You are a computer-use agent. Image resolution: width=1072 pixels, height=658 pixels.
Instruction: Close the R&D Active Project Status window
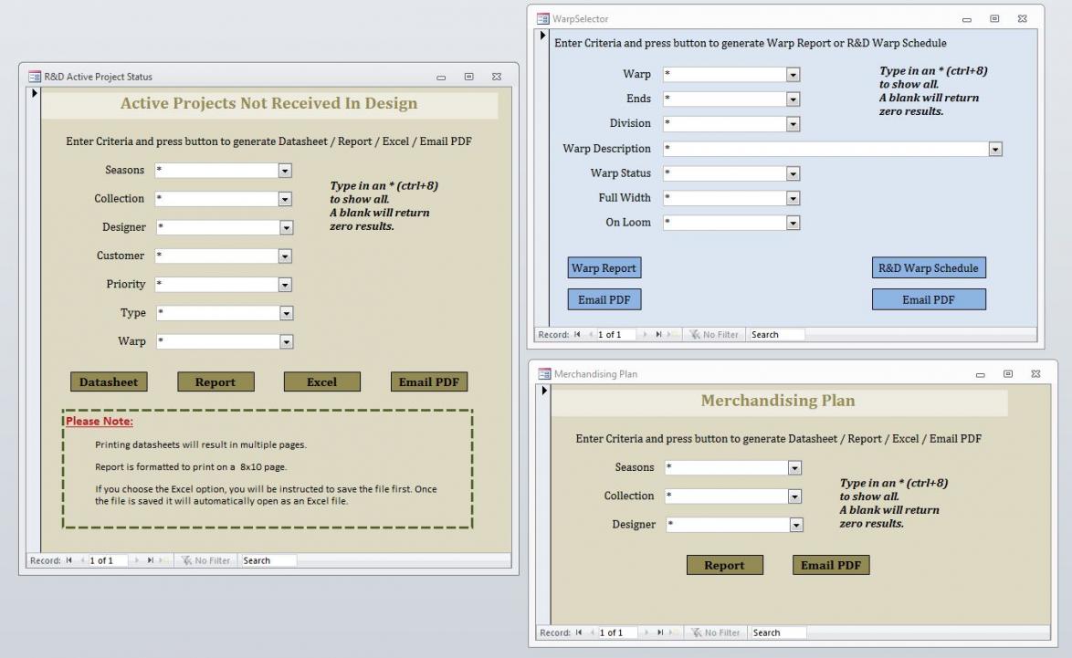coord(497,77)
